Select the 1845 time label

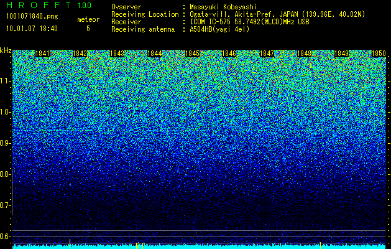pos(192,54)
